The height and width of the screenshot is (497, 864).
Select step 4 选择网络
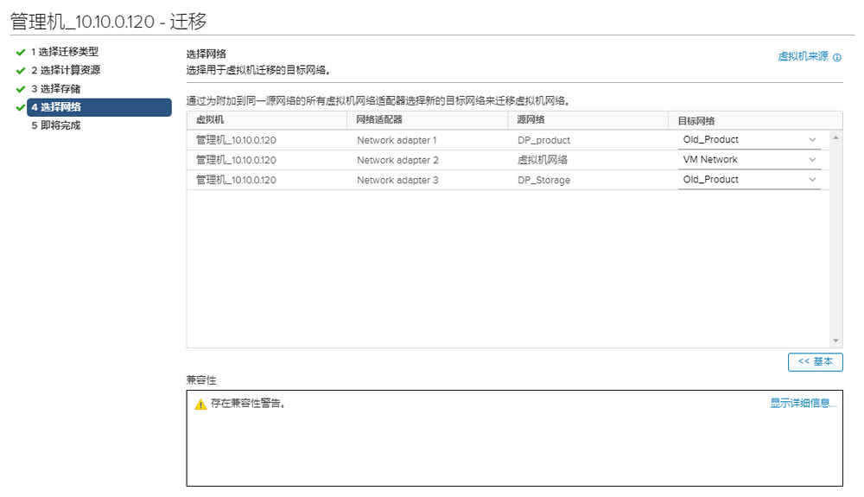(x=60, y=107)
